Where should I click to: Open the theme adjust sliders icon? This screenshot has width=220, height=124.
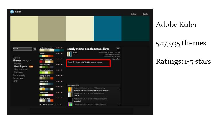tap(118, 49)
